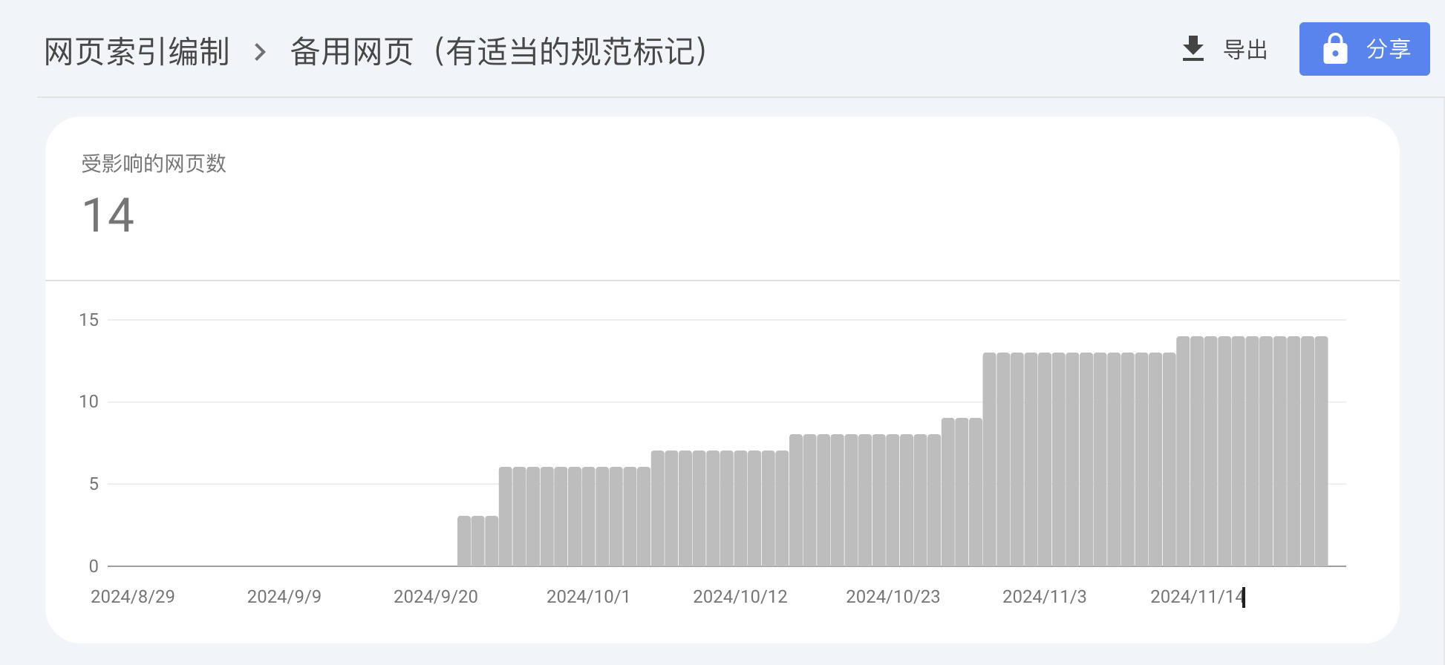Click the first bar of height 9
Image resolution: width=1445 pixels, height=665 pixels.
pos(947,492)
